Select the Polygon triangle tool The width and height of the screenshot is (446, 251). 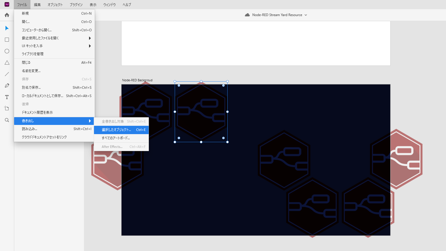7,63
